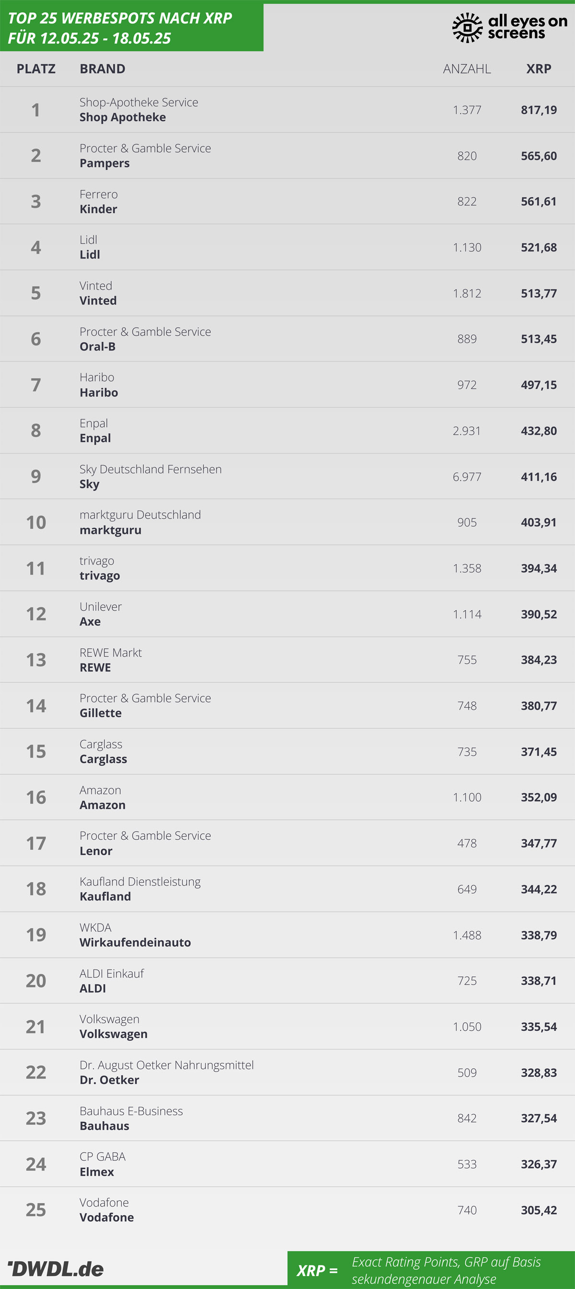Screen dimensions: 575x1289
Task: Click the Vodafone XRP value 305,42
Action: tap(539, 1210)
